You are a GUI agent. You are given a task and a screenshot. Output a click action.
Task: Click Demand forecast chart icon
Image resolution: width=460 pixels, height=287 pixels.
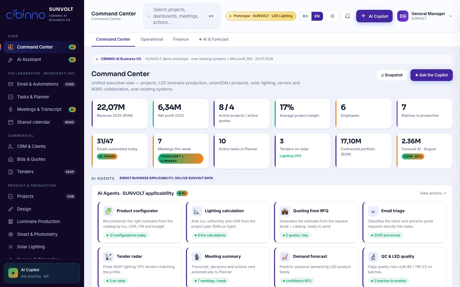[x=285, y=257]
